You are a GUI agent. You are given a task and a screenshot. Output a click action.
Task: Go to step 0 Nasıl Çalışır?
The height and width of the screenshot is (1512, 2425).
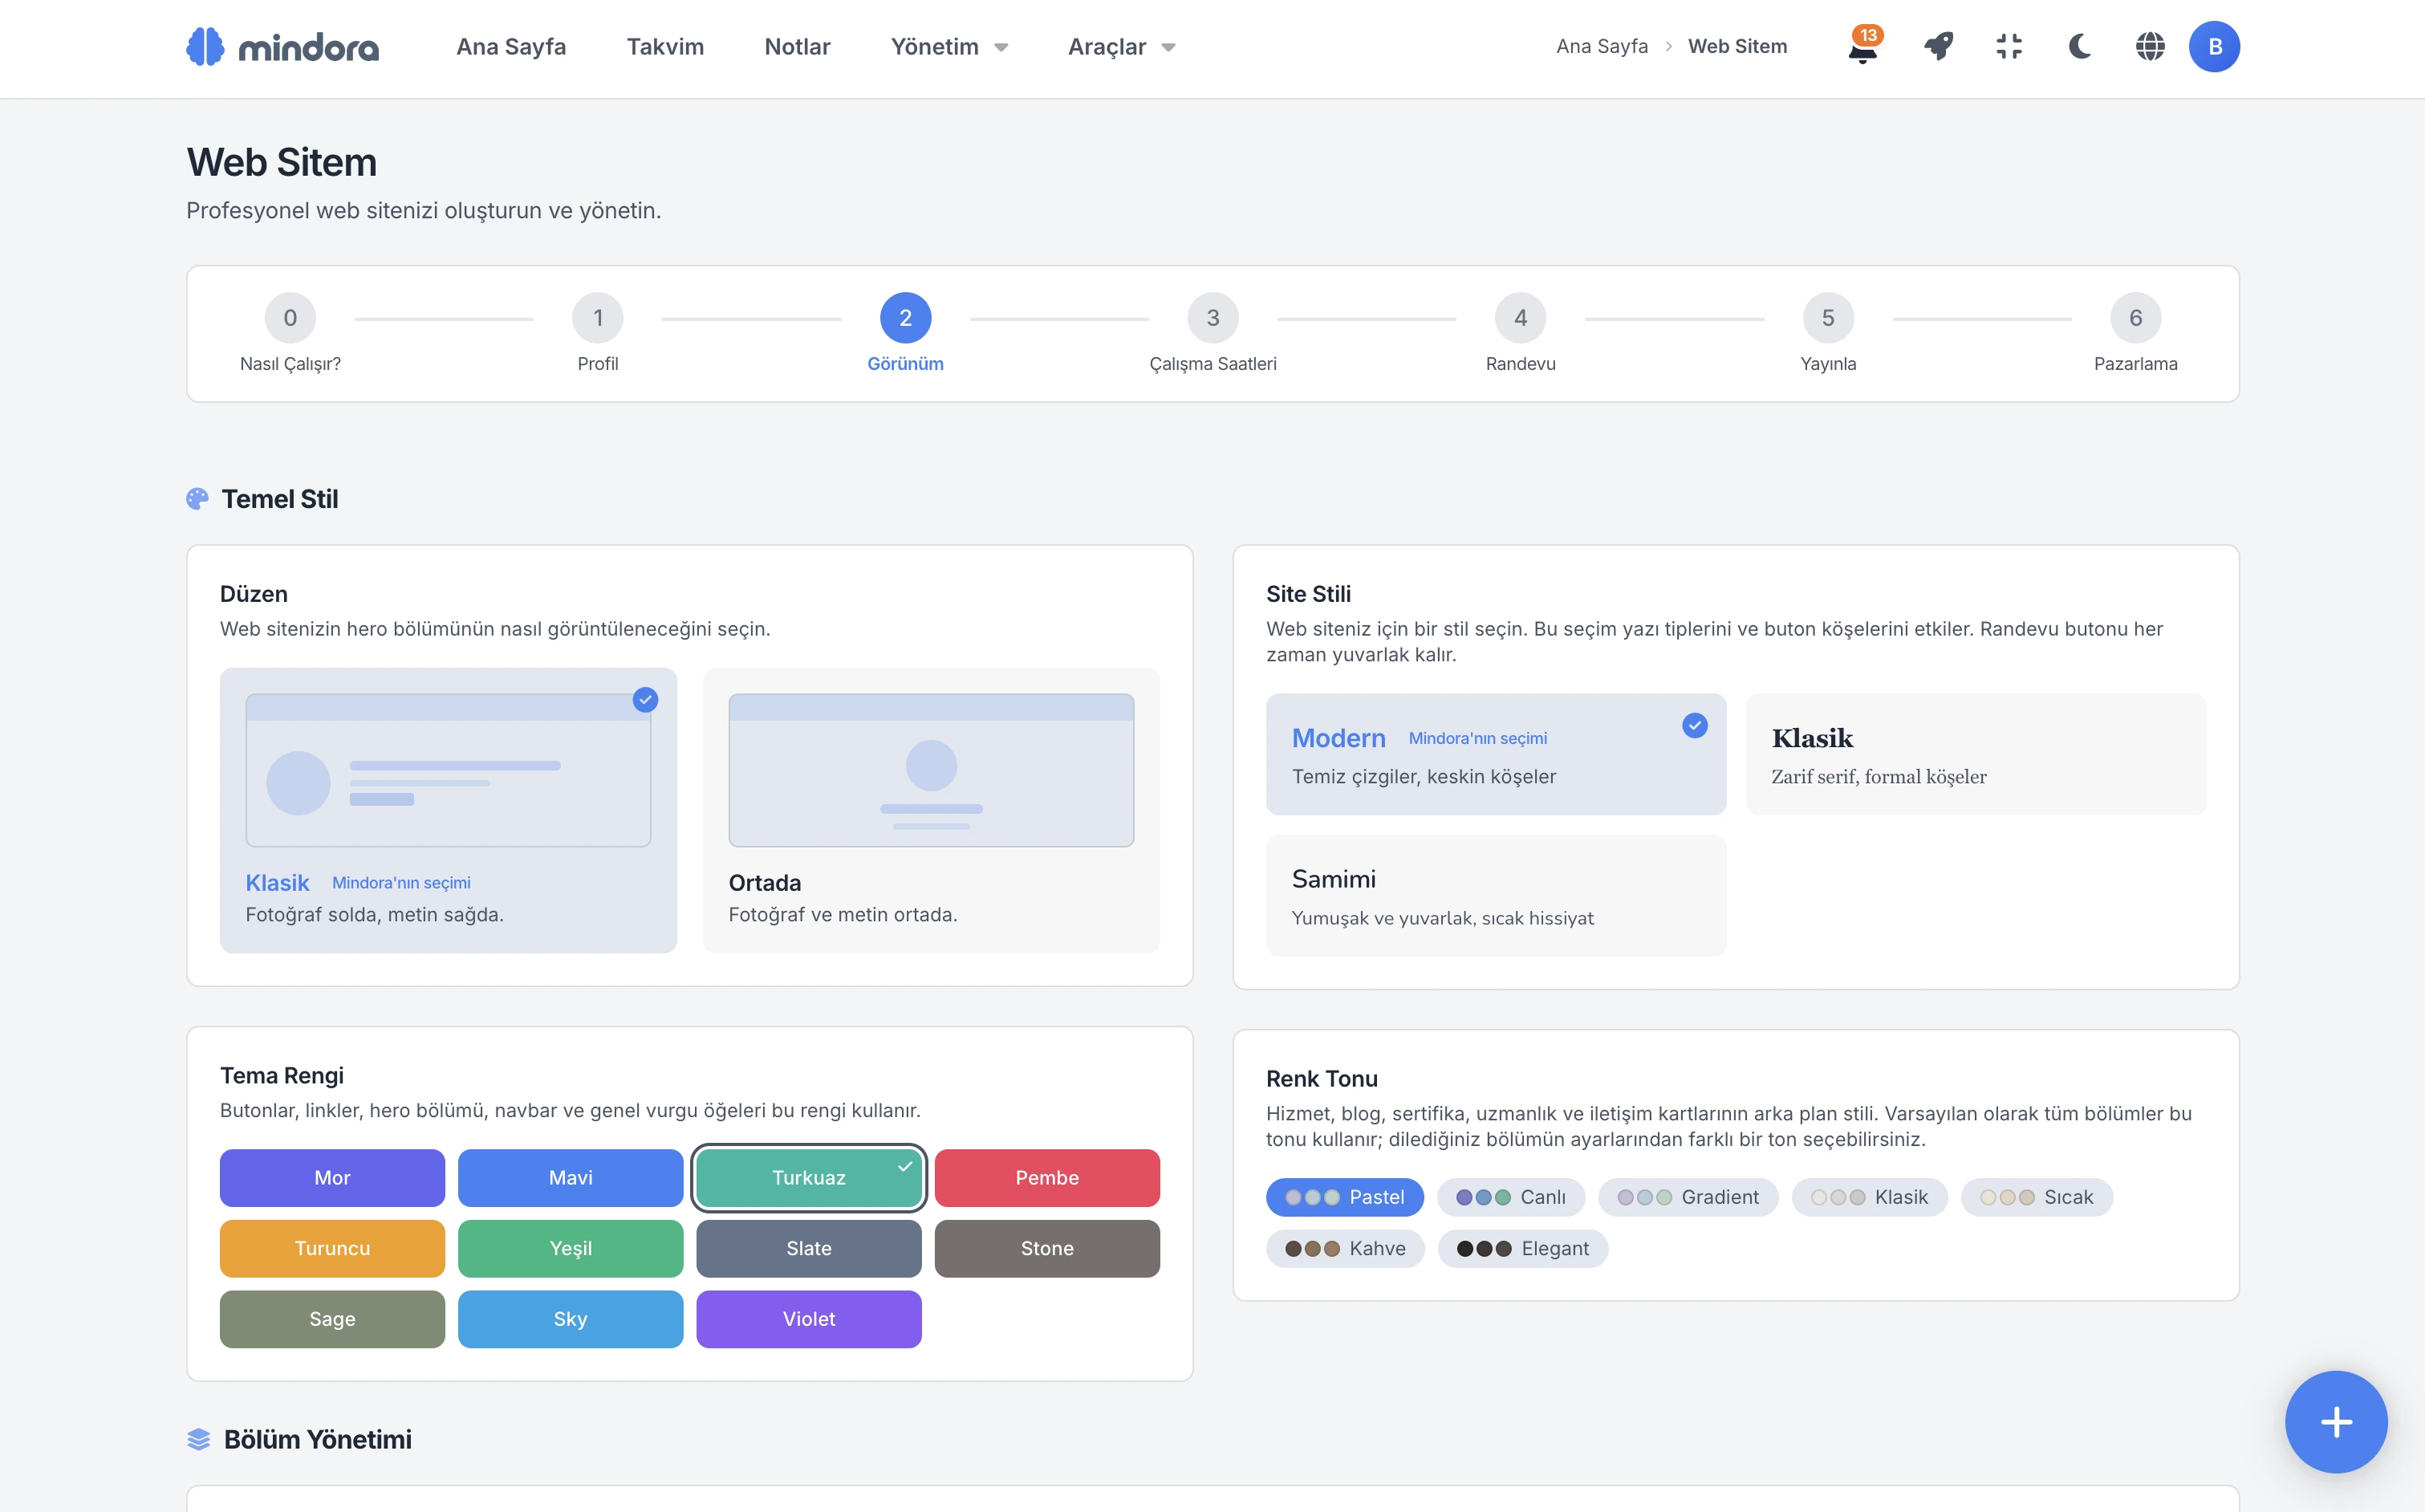click(x=290, y=334)
